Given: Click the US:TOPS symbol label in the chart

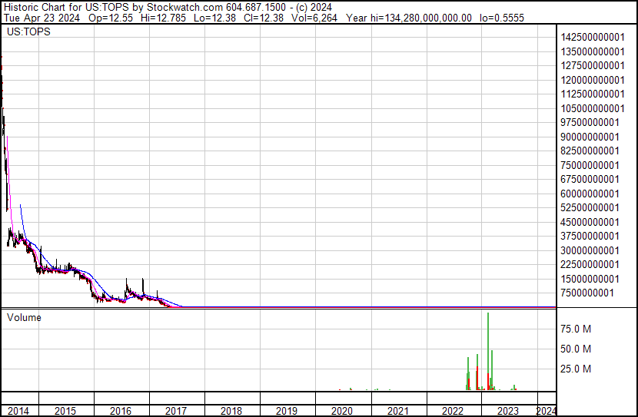Looking at the screenshot, I should [28, 32].
